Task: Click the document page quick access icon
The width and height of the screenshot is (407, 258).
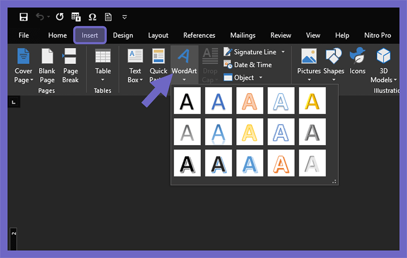Action: point(108,17)
